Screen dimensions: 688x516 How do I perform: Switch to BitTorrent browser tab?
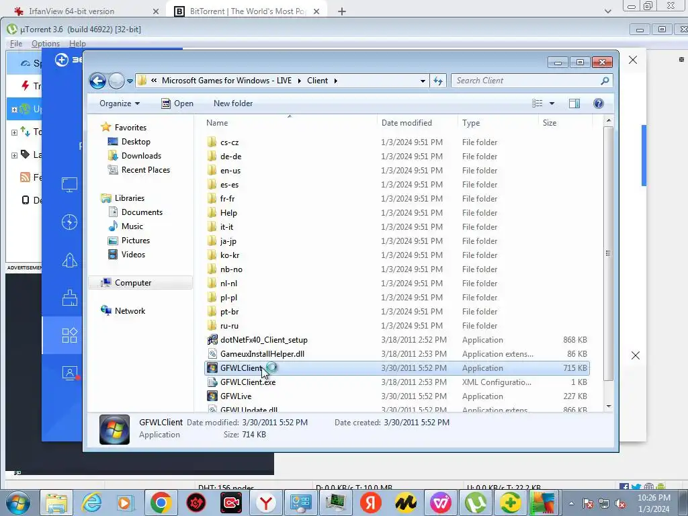click(247, 11)
